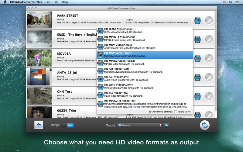Open format chooser for PARK STREET row
Viewport: 243px width, 152px height.
tap(197, 20)
